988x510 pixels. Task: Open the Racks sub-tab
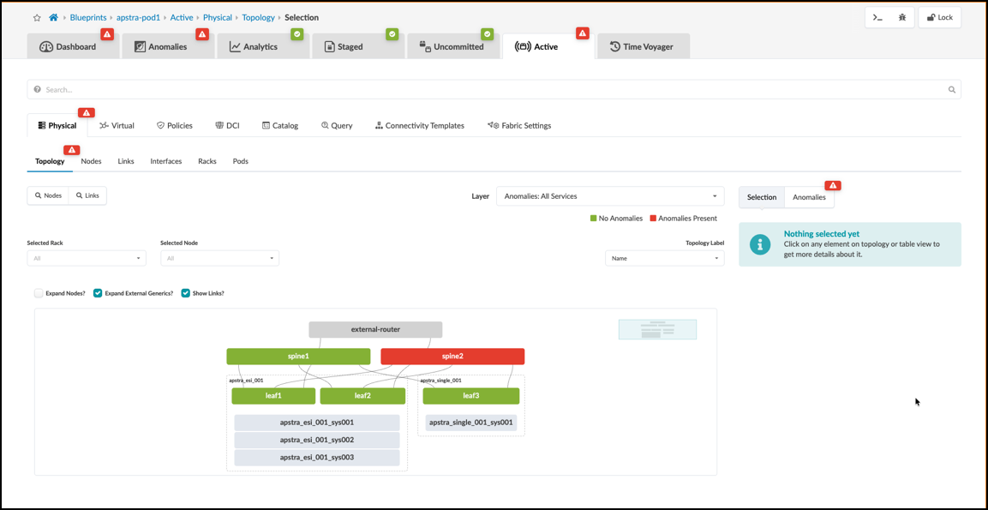[207, 161]
